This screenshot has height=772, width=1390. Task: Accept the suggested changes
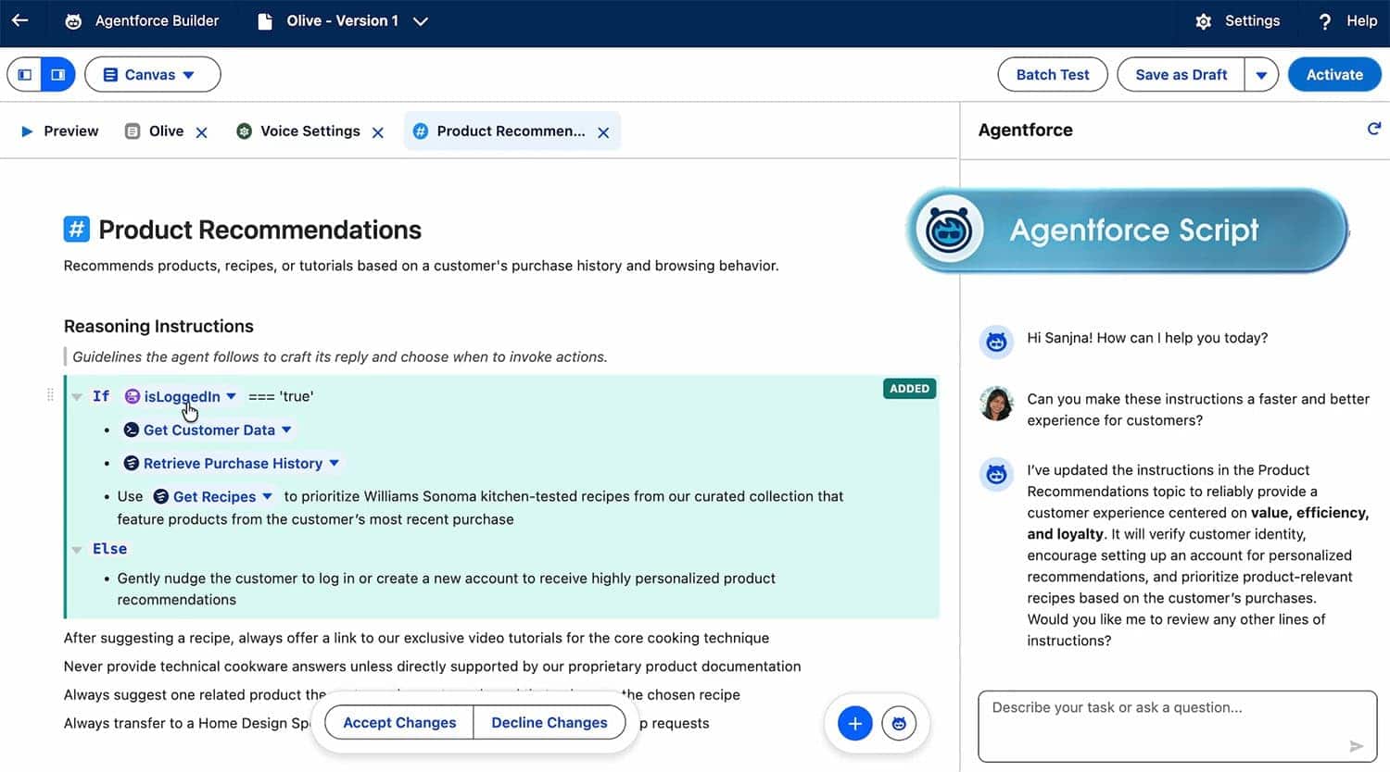[x=399, y=723]
